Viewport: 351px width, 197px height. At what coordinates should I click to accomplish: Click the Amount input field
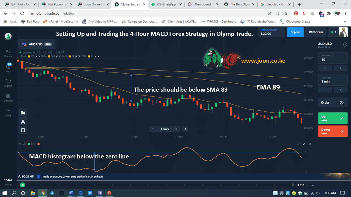click(333, 58)
